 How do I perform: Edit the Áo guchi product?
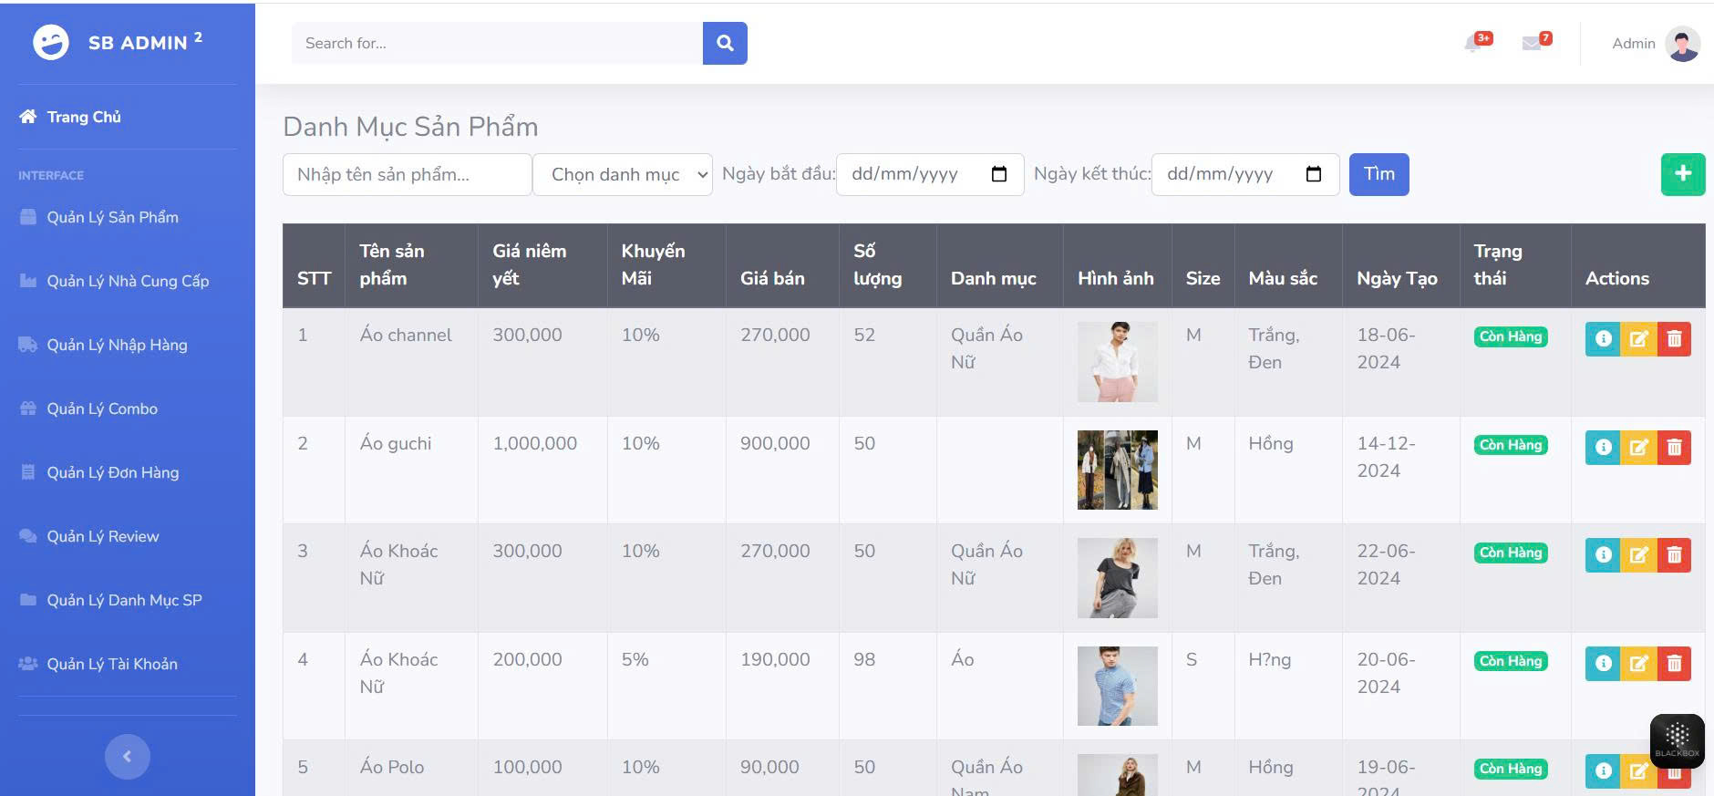tap(1638, 448)
